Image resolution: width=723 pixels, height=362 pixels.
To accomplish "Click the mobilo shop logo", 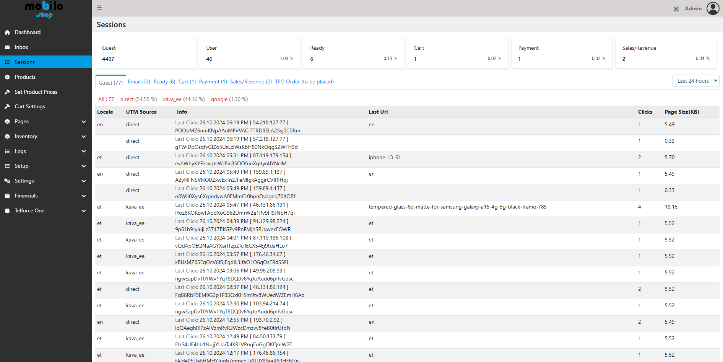I will coord(44,9).
